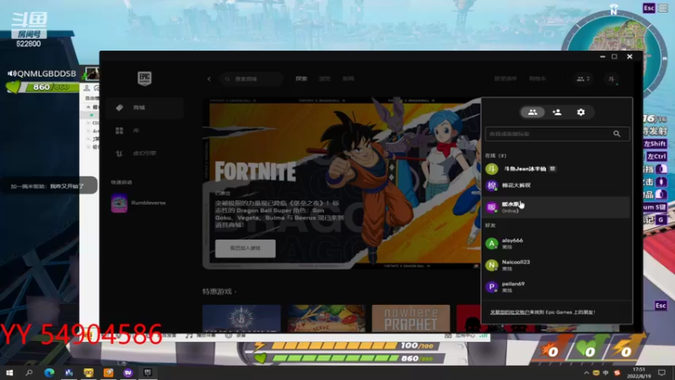The image size is (675, 380).
Task: Open the notification center icon
Action: [x=661, y=372]
